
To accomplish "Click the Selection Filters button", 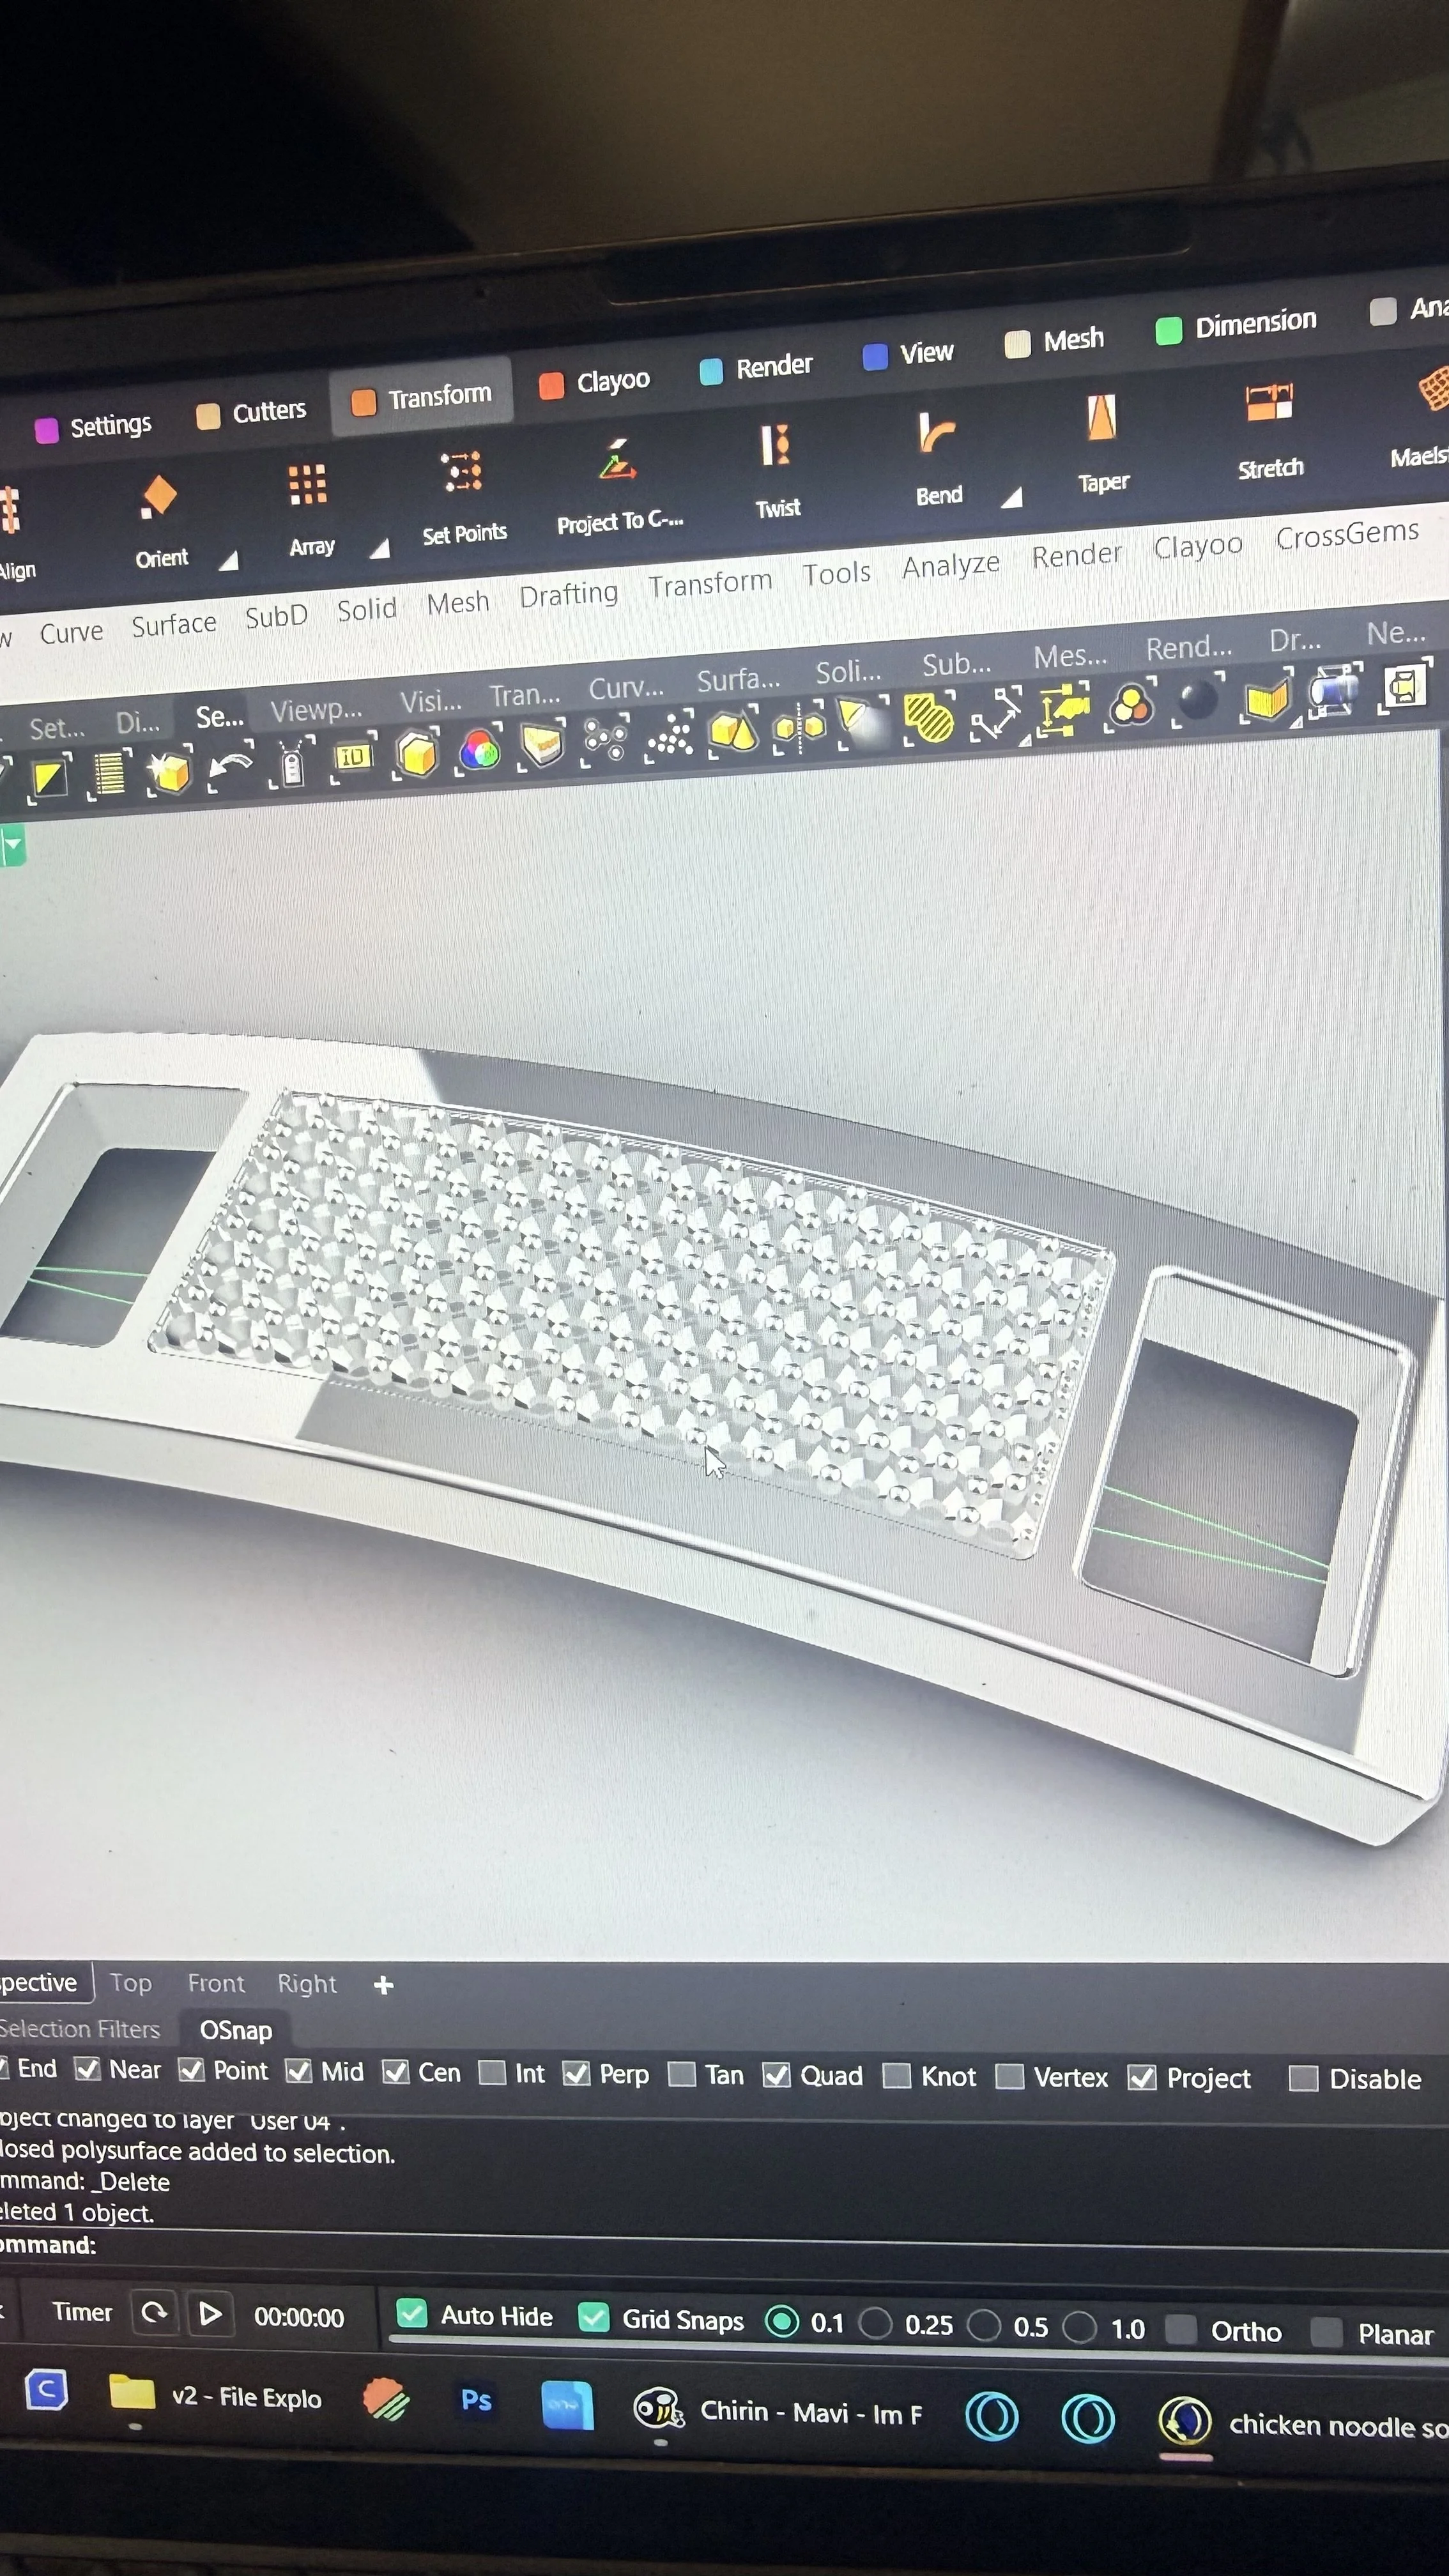I will pos(80,2030).
